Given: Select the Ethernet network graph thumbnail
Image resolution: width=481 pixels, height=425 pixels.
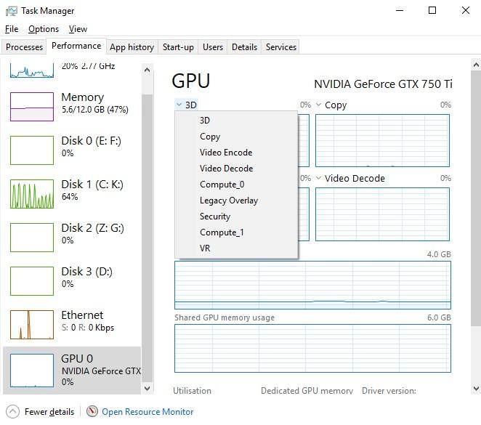Looking at the screenshot, I should click(32, 324).
